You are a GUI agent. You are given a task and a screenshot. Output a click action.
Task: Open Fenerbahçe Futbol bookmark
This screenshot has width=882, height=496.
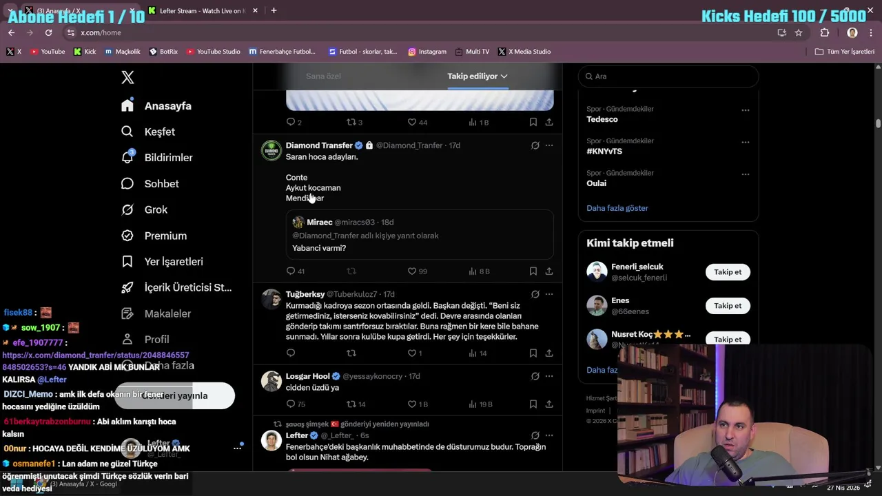[x=283, y=52]
